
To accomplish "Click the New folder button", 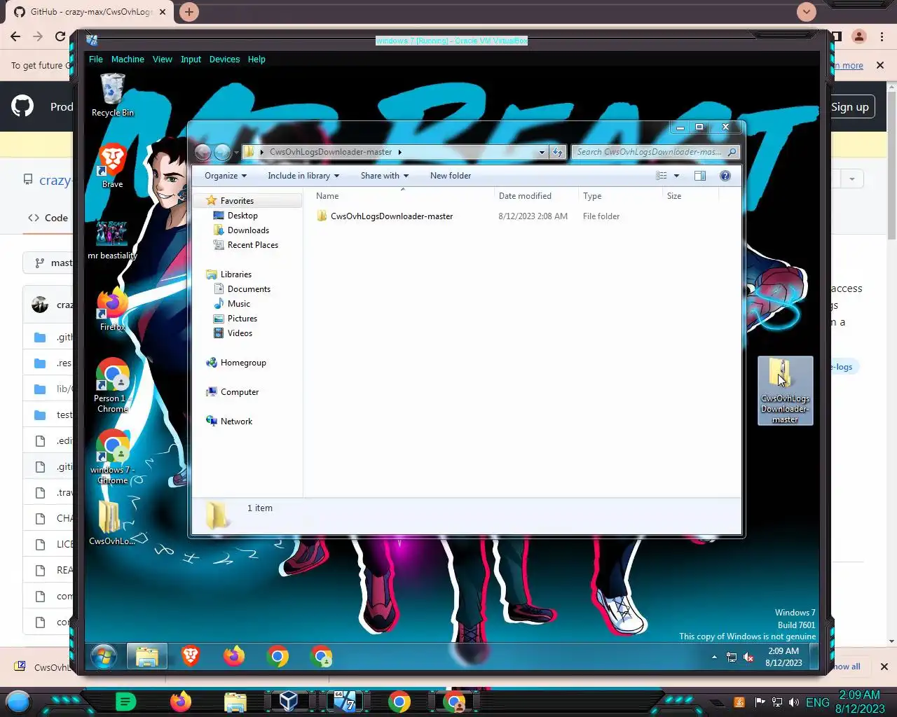I will 451,176.
